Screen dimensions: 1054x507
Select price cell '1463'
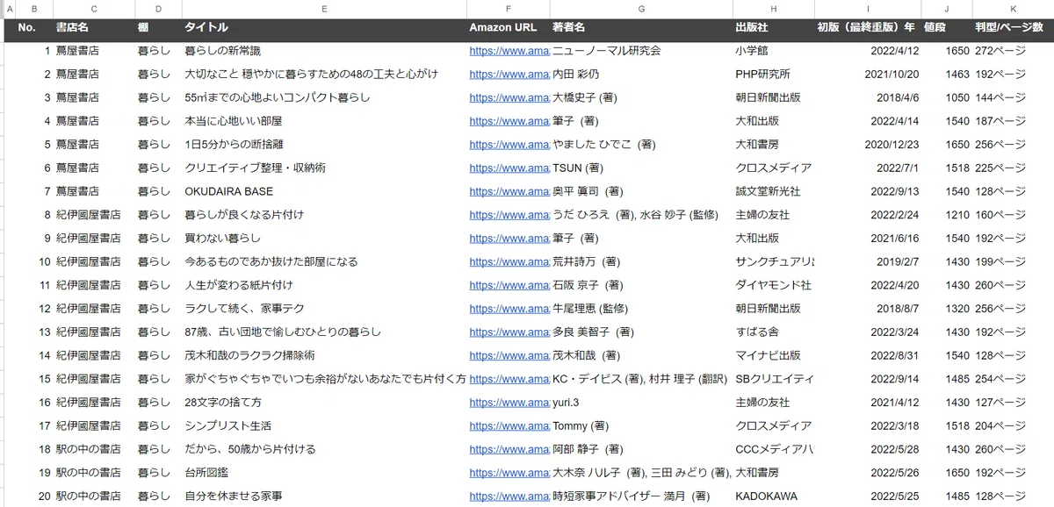[946, 75]
